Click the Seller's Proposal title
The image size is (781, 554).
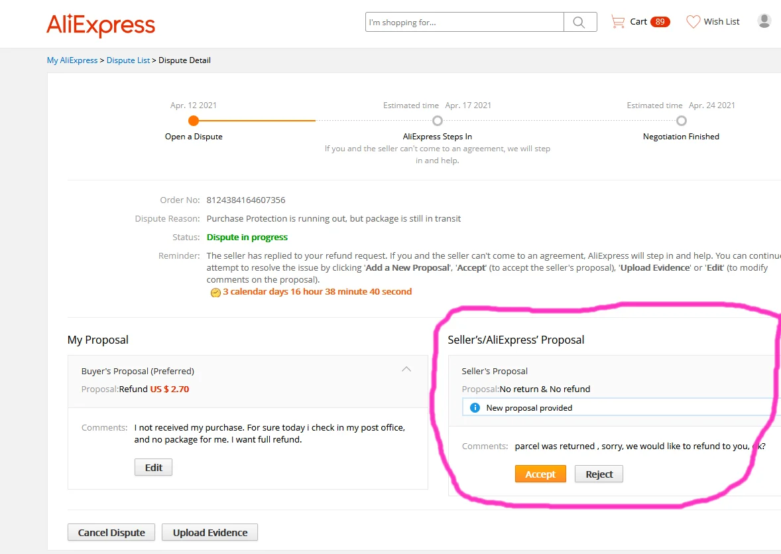coord(495,371)
